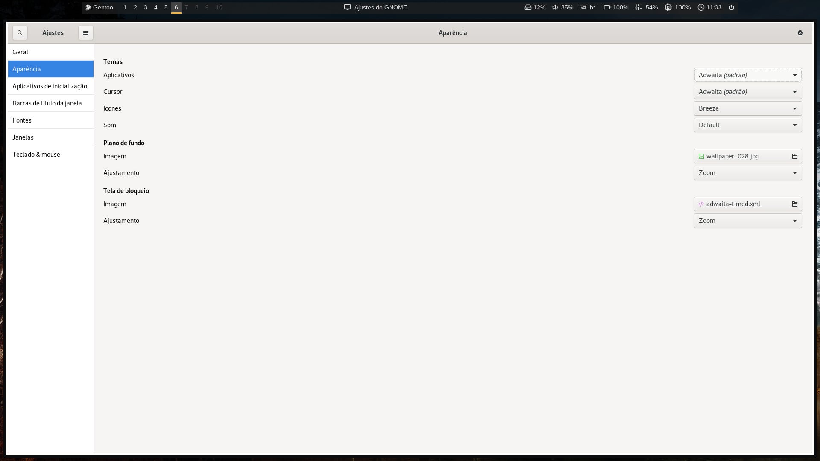The image size is (820, 461).
Task: Open the Ícones theme dropdown
Action: click(x=748, y=108)
